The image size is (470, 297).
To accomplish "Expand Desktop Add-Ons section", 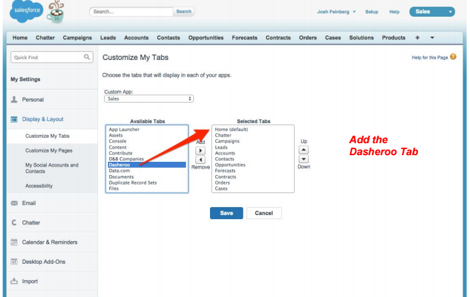I will 44,262.
